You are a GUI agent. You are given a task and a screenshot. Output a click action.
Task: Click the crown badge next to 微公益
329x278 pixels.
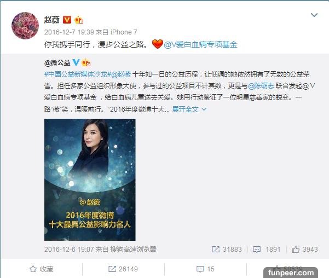pyautogui.click(x=86, y=62)
